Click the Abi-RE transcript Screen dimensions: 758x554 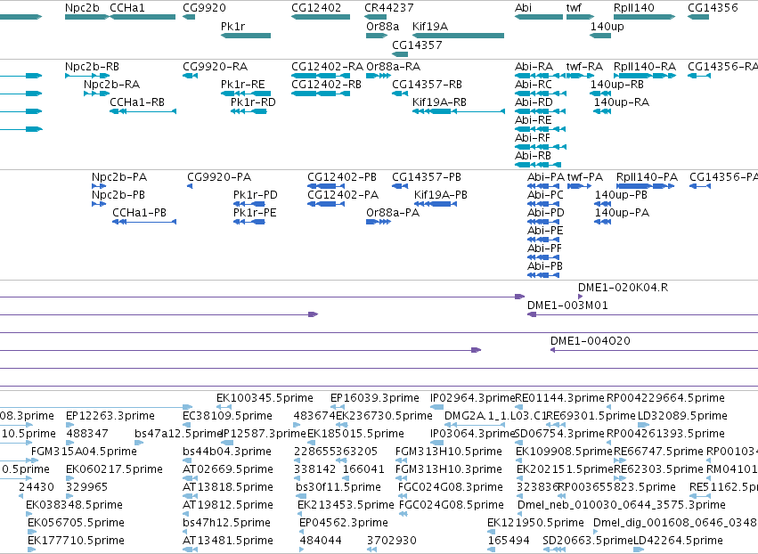tap(540, 129)
